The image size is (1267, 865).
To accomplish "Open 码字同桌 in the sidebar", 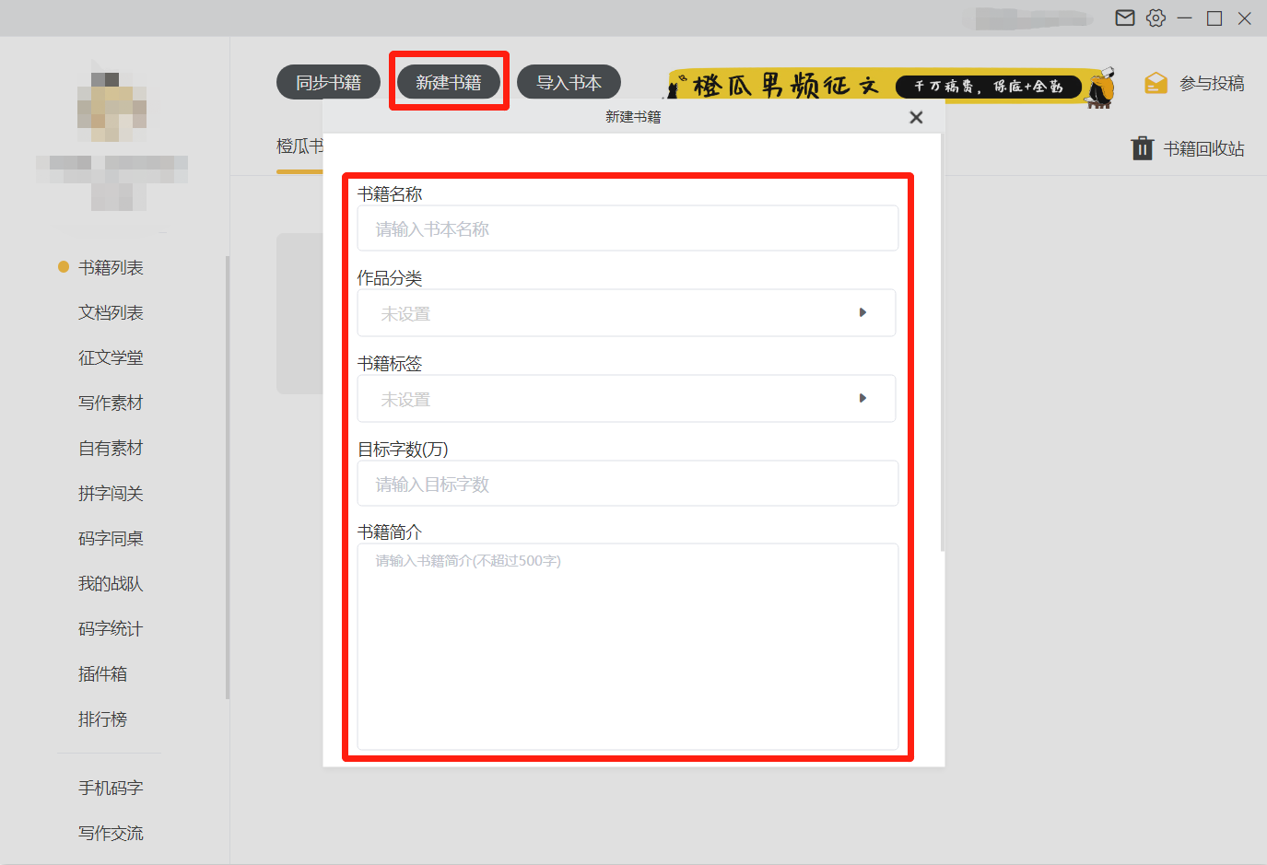I will [x=111, y=538].
